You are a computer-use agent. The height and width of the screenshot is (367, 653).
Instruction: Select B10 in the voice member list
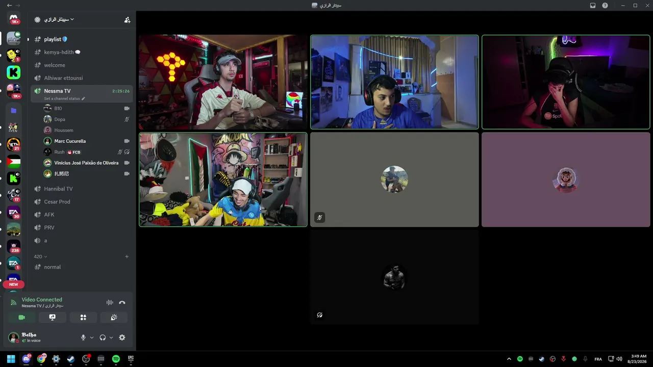click(x=87, y=109)
